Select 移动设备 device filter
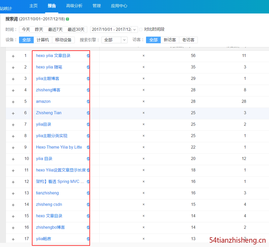Image resolution: width=269 pixels, height=247 pixels. pos(63,40)
